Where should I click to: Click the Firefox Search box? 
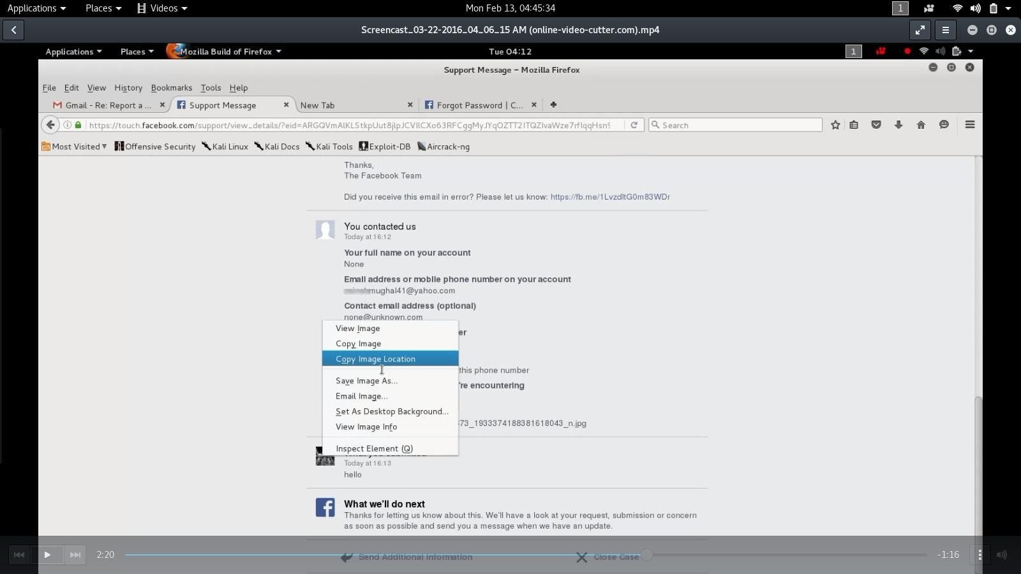(x=735, y=125)
